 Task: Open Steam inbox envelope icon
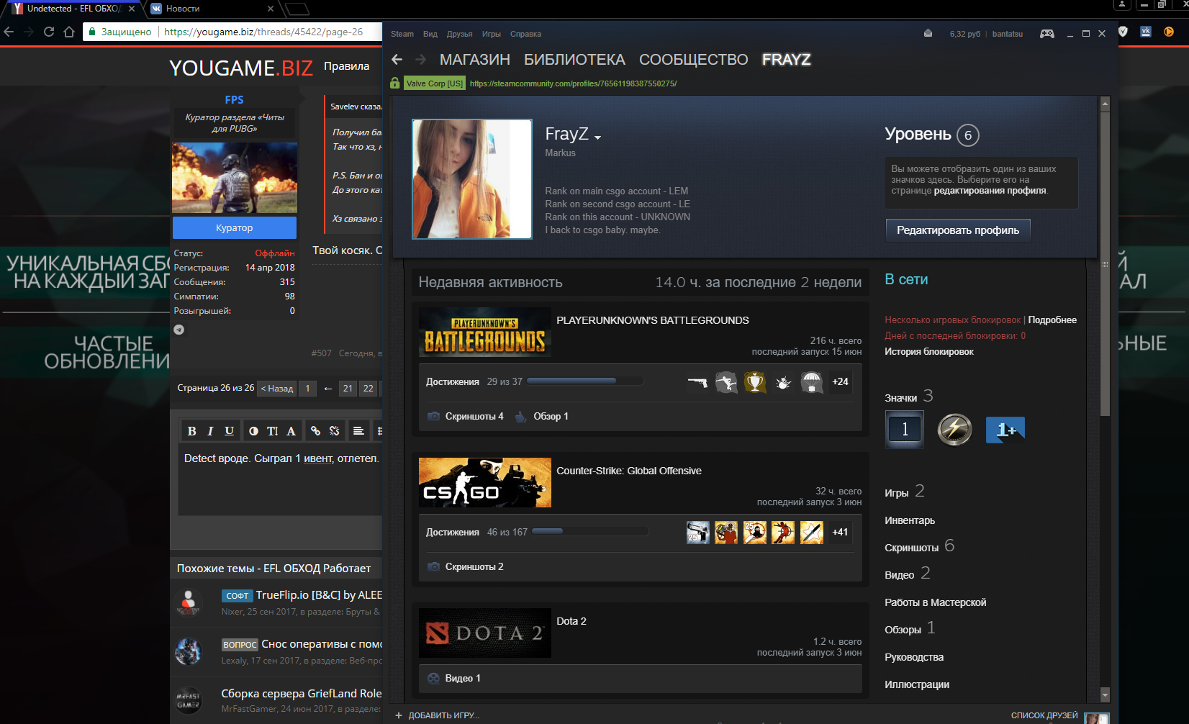(928, 33)
